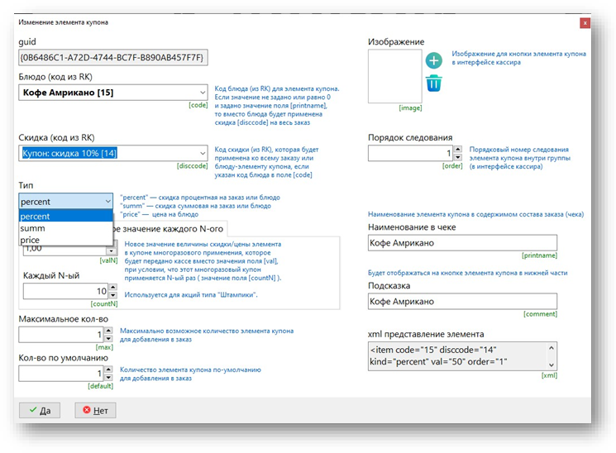
Task: Click the green plus add image icon
Action: tap(433, 60)
